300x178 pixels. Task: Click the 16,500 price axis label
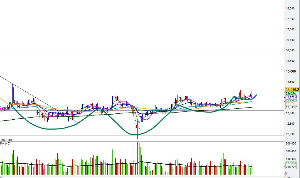[290, 40]
